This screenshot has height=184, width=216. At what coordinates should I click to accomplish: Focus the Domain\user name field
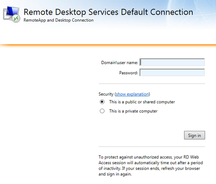172,62
